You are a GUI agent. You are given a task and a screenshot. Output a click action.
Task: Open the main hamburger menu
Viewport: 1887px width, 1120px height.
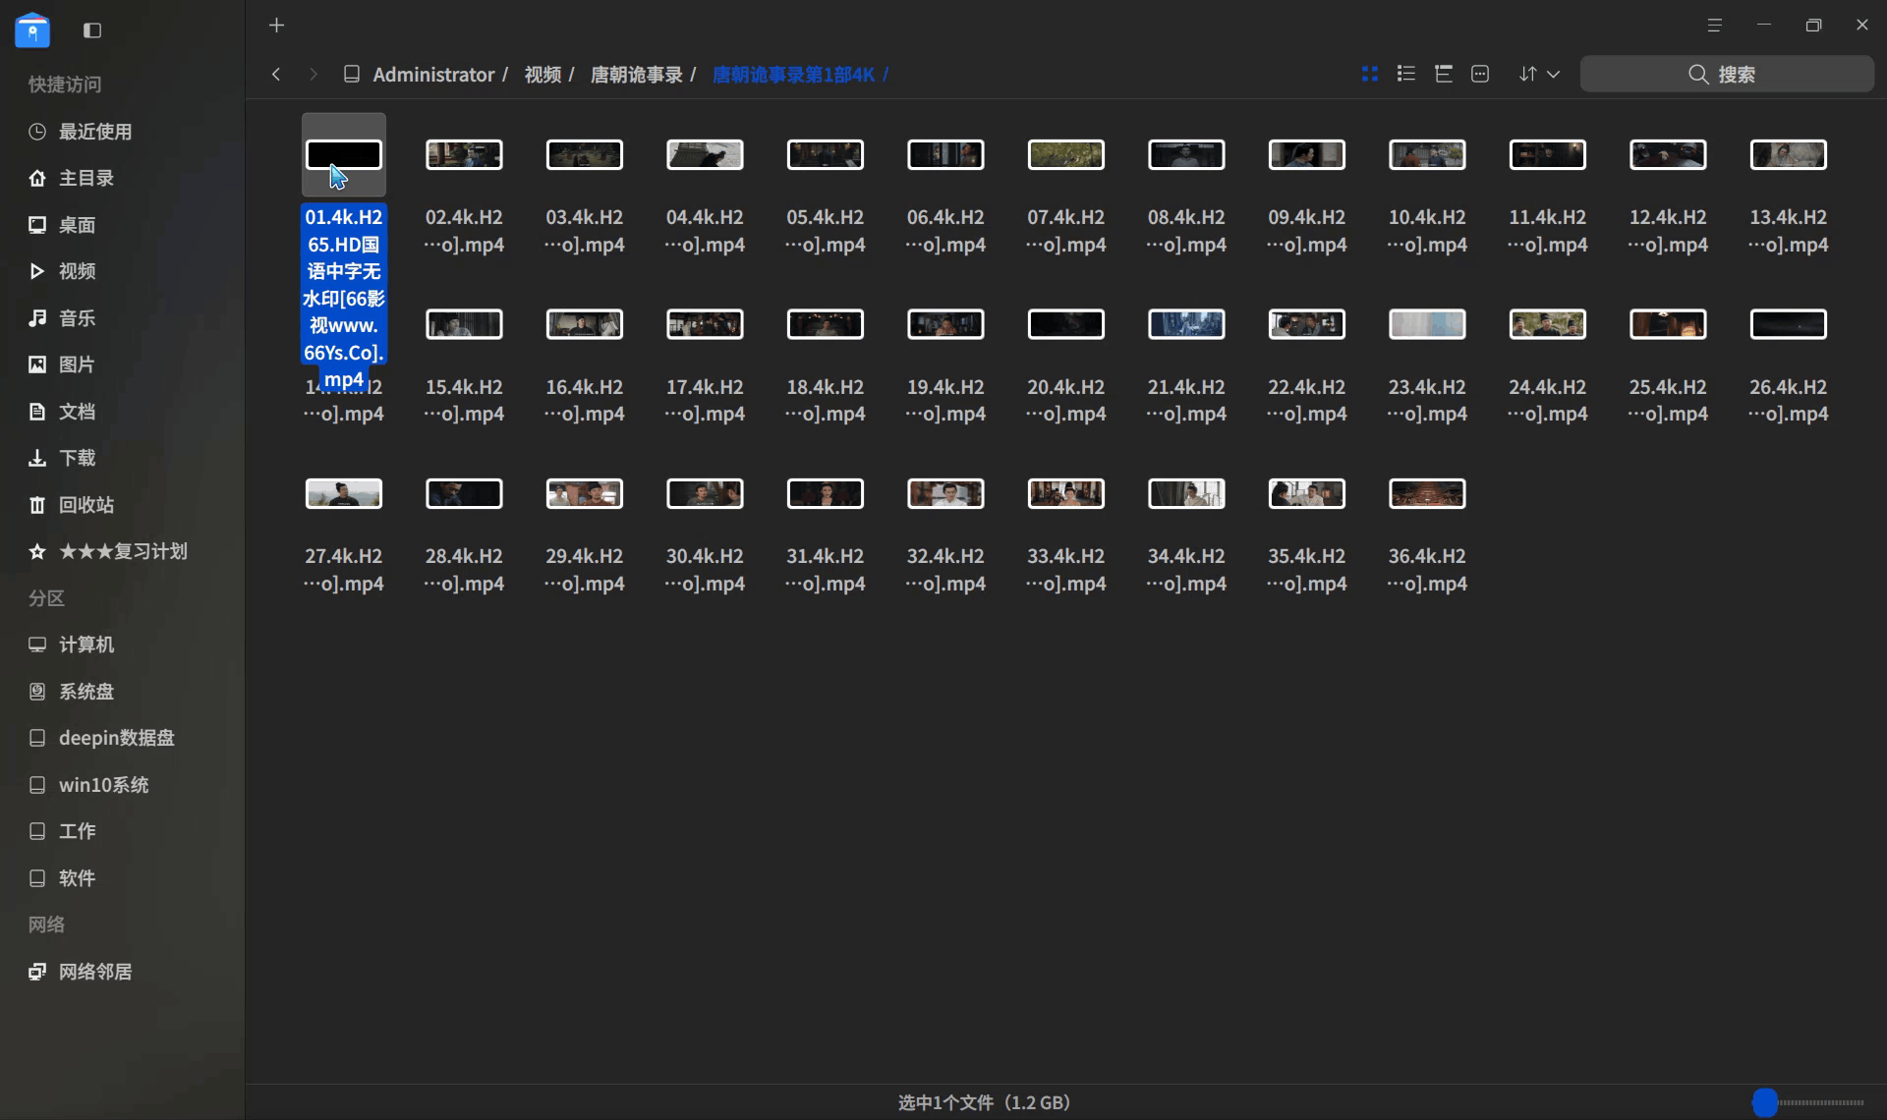(1714, 26)
